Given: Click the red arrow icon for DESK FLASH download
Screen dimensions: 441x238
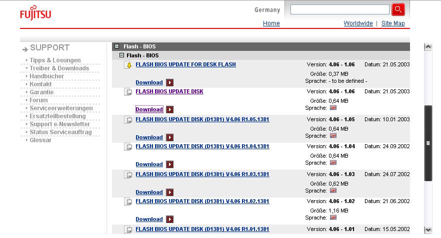Looking at the screenshot, I should (169, 82).
